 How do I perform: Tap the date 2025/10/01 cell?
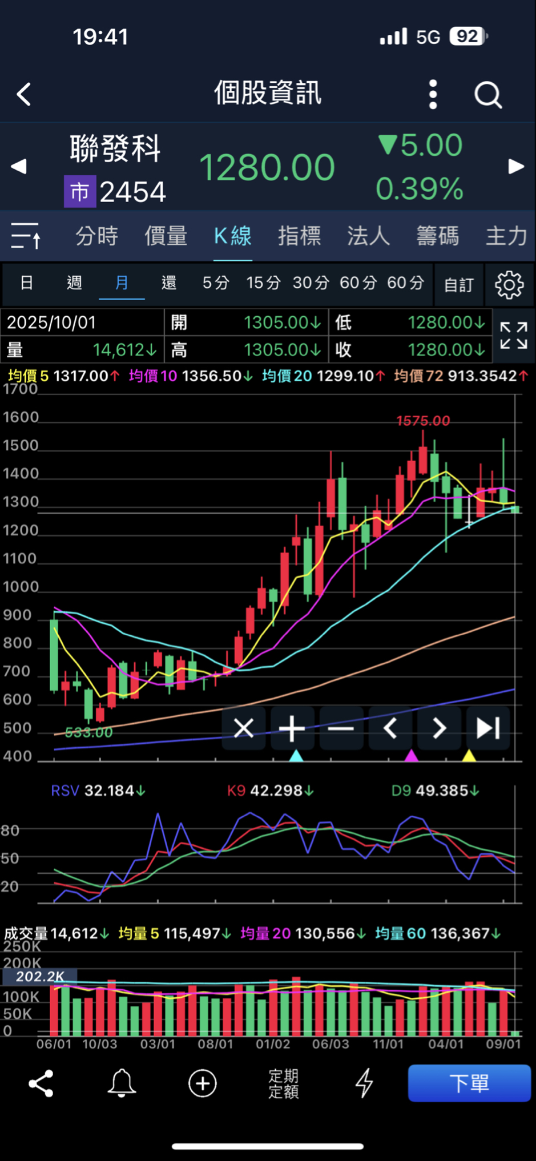click(x=82, y=322)
